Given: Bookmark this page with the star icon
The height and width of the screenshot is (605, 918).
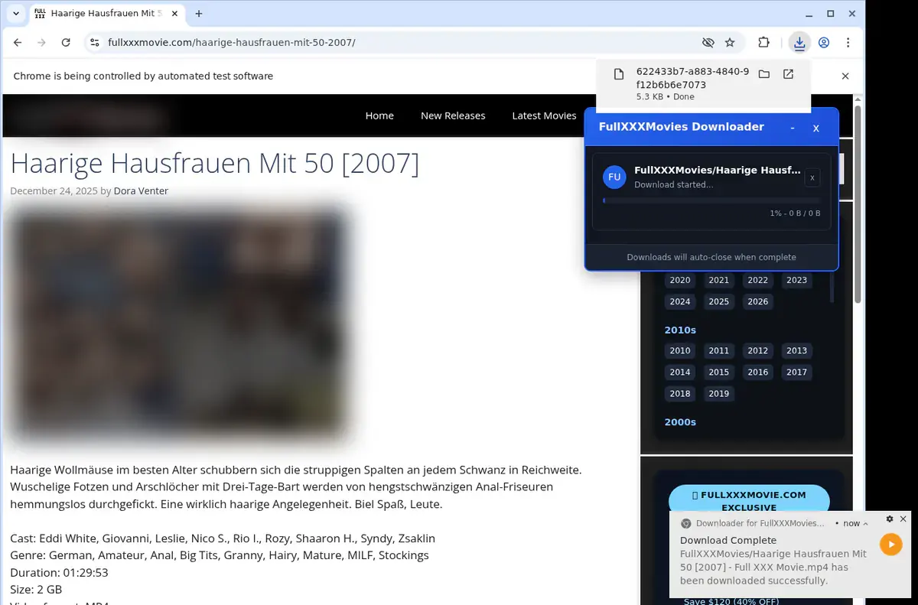Looking at the screenshot, I should (730, 43).
